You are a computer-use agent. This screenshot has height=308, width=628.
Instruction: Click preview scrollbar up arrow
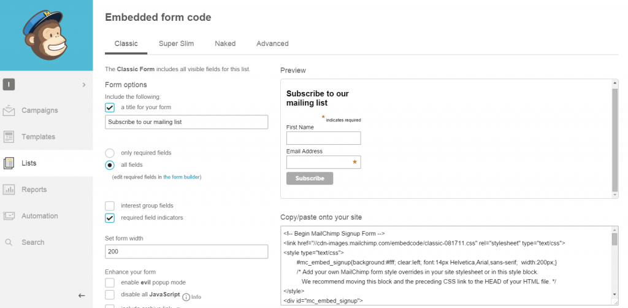tap(615, 83)
